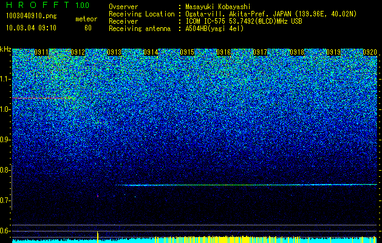
Task: Click the 0.9 frequency axis label
Action: 5,140
